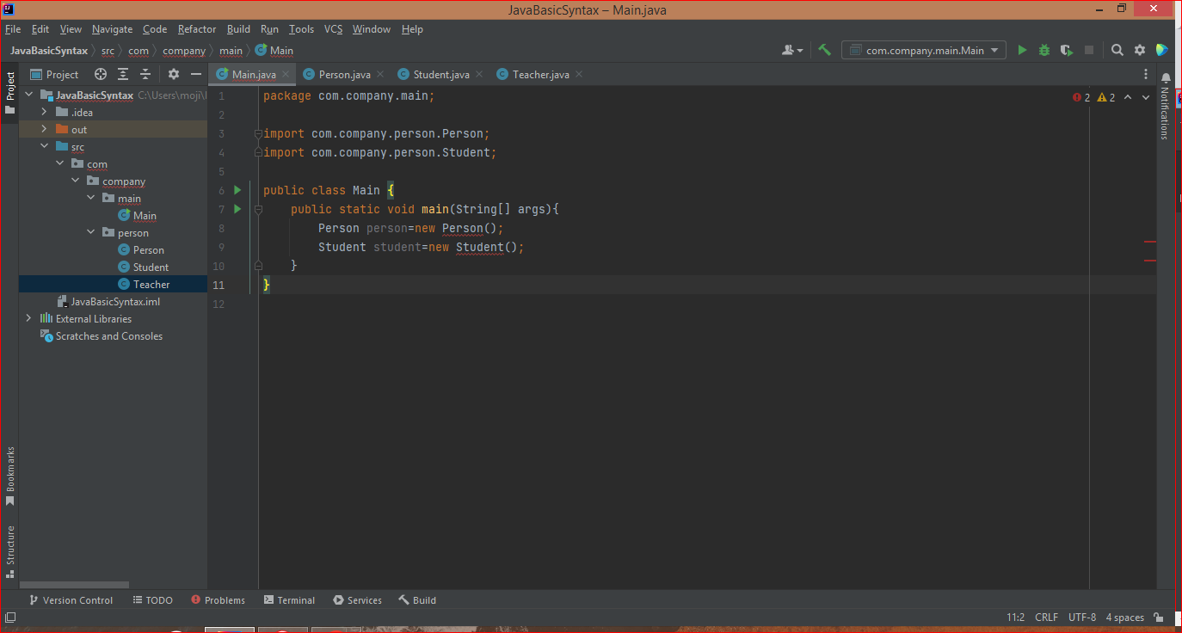Screen dimensions: 1182x633
Task: Go to previous highlighted error up arrow
Action: [x=1128, y=97]
